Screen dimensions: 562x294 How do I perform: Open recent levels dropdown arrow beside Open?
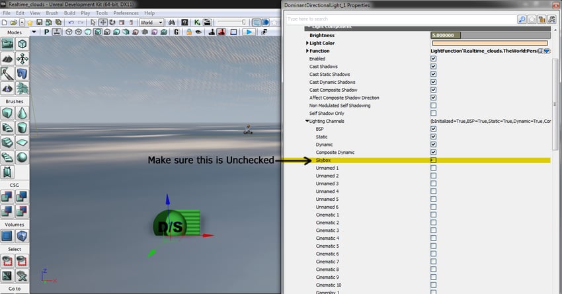pyautogui.click(x=22, y=22)
